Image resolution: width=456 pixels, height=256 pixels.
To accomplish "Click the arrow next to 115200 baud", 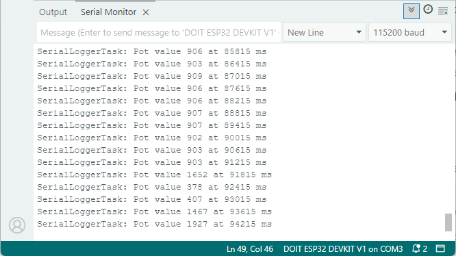I will pyautogui.click(x=444, y=32).
